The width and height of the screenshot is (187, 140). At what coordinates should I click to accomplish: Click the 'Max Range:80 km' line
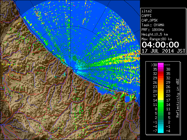pos(157,39)
